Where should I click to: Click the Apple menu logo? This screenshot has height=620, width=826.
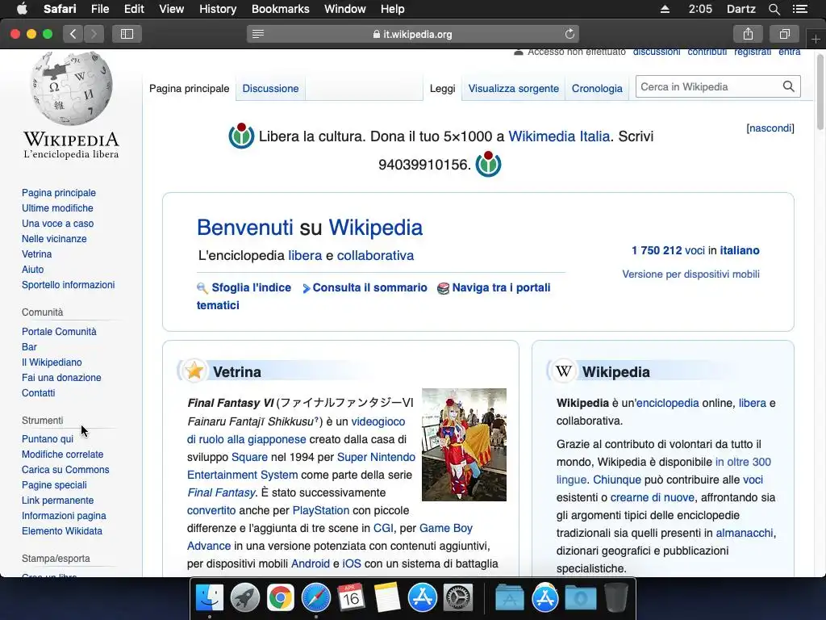(22, 9)
